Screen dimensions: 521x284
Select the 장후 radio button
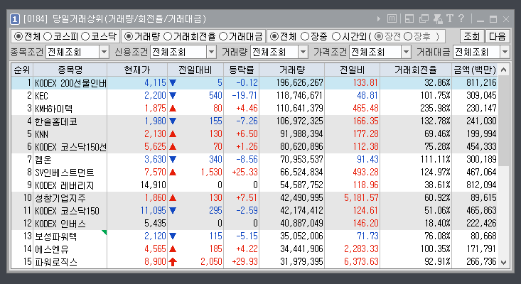coord(408,36)
